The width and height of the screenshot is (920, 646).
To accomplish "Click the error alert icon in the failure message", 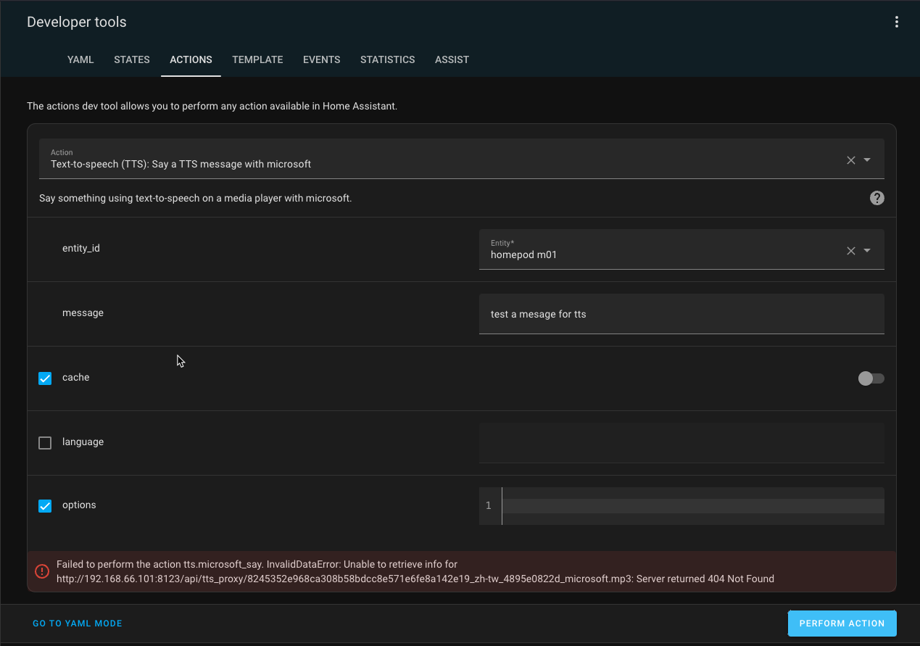I will (x=41, y=571).
